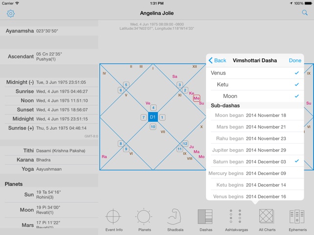This screenshot has height=235, width=314.
Task: Tap sign number 9 box in chart
Action: click(126, 149)
